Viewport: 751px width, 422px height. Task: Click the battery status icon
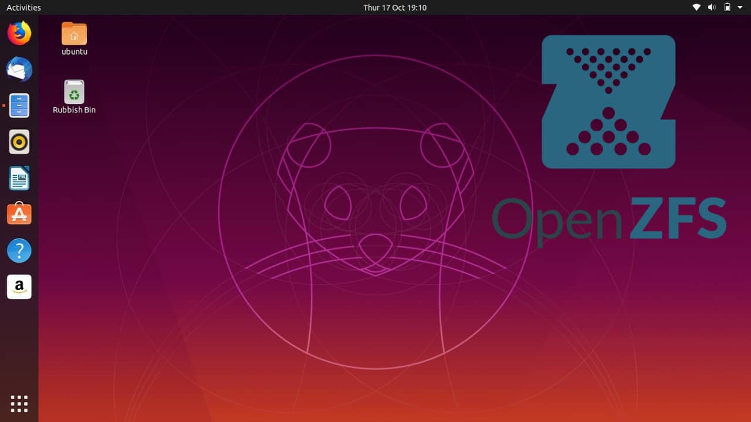click(x=727, y=8)
